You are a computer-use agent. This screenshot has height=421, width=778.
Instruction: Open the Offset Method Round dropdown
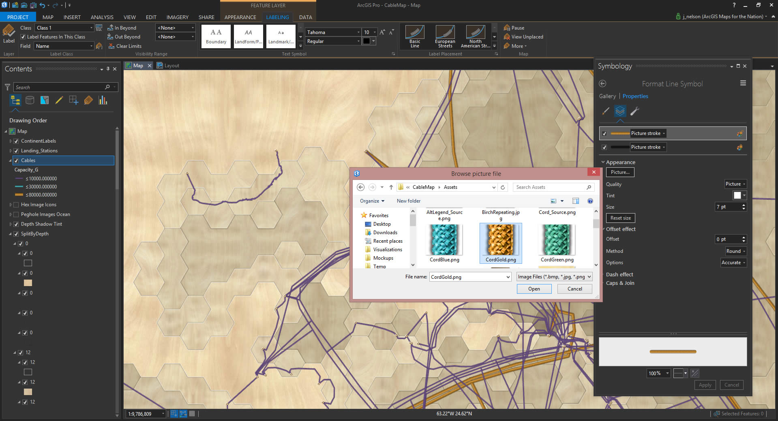[735, 251]
